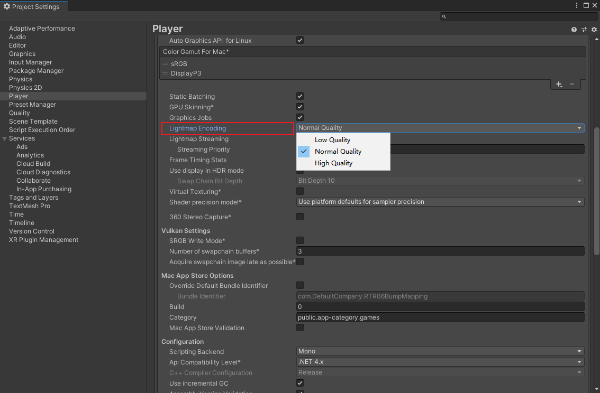
Task: Open Collaborate service settings
Action: [x=34, y=181]
